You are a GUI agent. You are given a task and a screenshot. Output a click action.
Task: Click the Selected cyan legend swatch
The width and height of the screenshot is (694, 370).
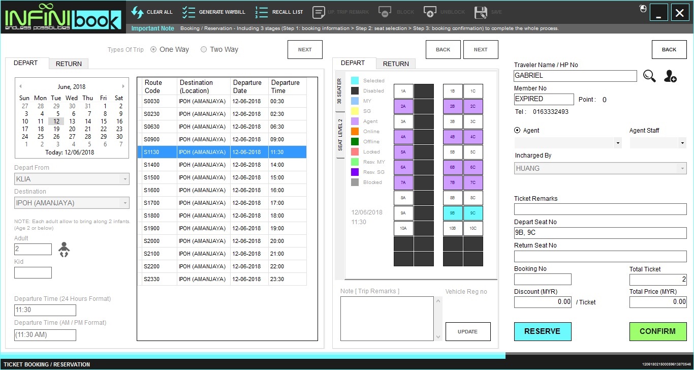point(355,81)
